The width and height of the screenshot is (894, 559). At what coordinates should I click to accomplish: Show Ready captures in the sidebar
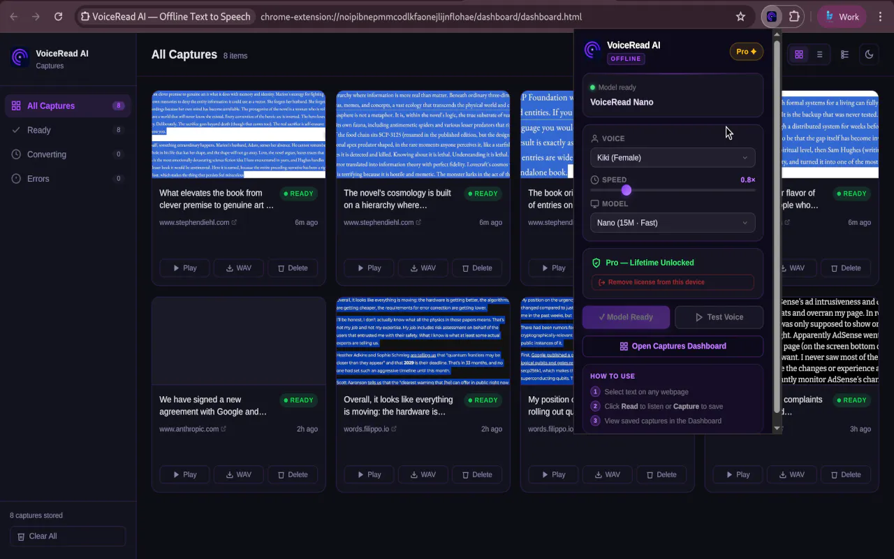click(68, 130)
